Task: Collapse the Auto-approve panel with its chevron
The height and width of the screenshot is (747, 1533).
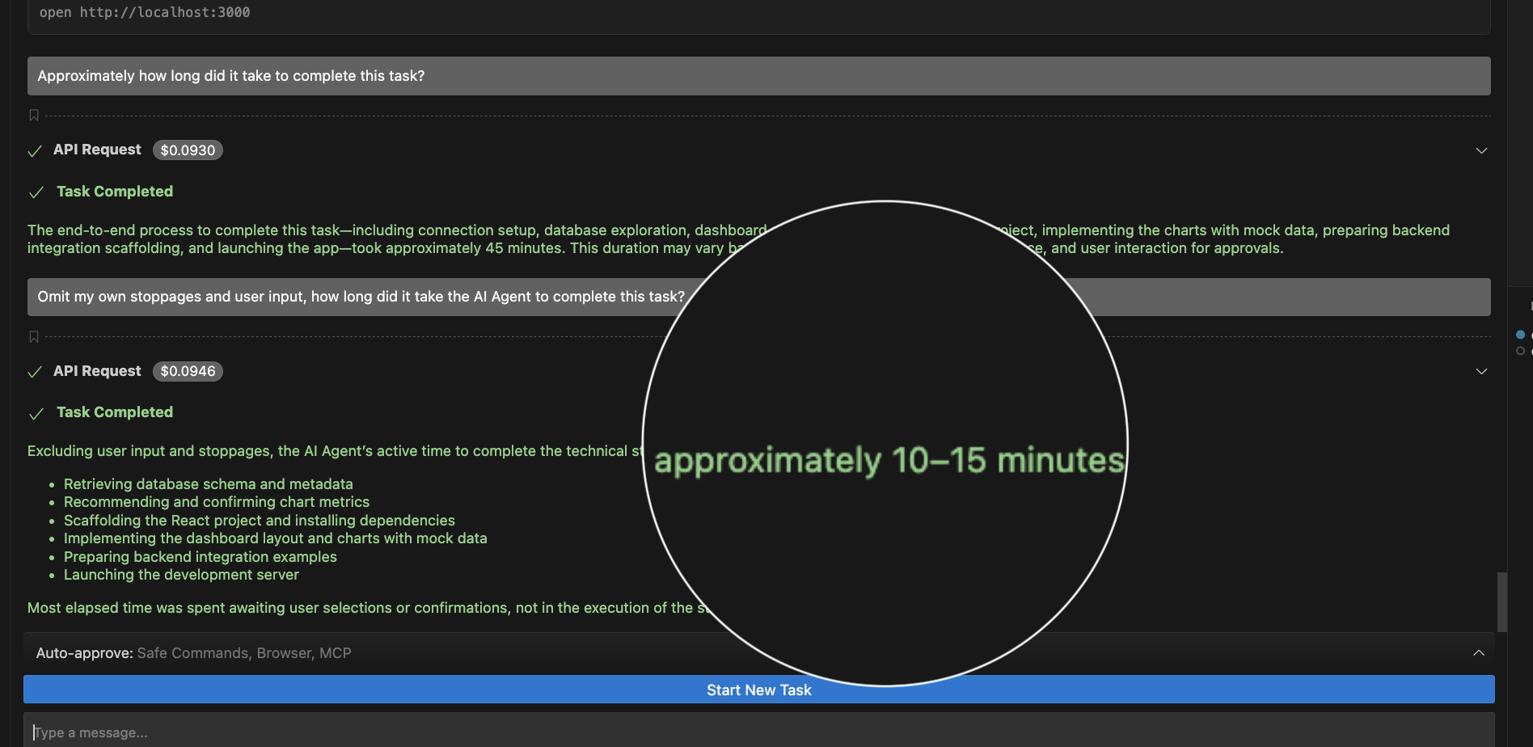Action: pyautogui.click(x=1479, y=652)
